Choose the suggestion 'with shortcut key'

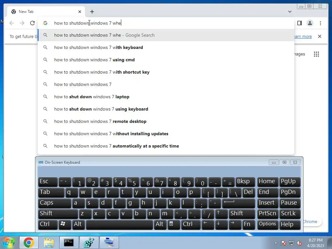coord(166,72)
